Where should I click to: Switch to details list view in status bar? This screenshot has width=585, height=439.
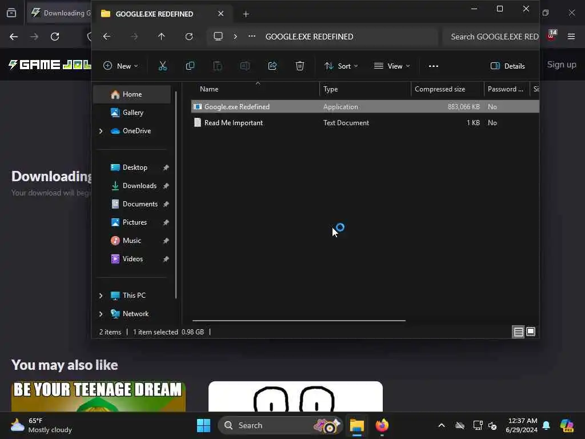(518, 332)
